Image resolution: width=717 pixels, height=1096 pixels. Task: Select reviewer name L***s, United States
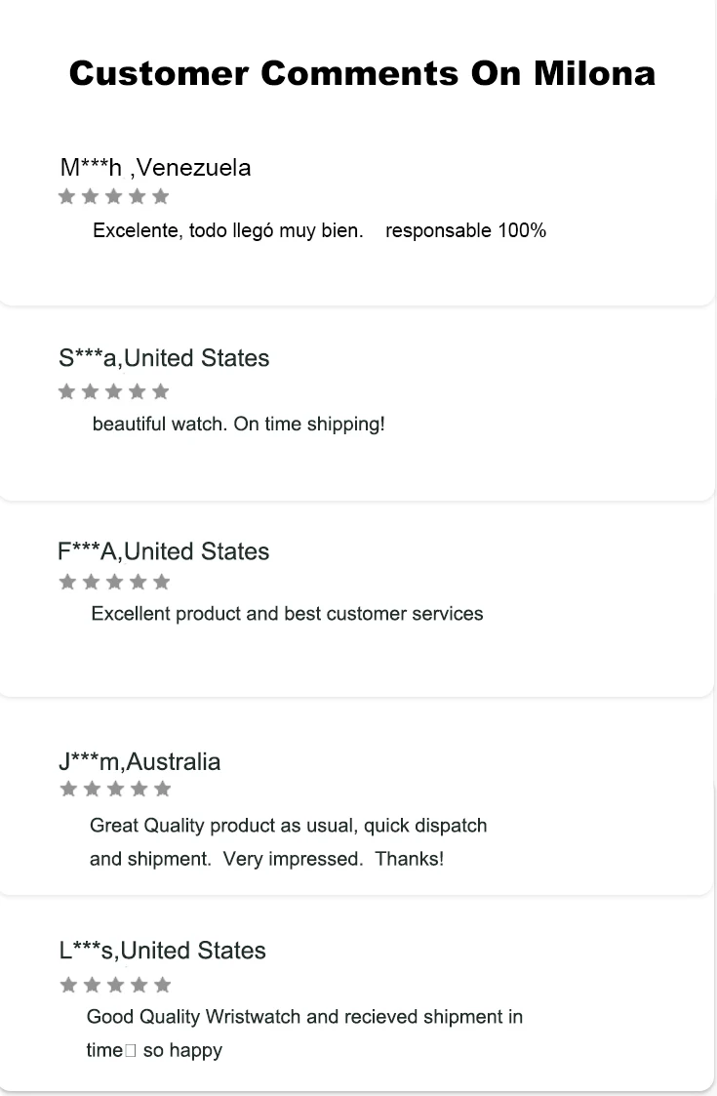tap(162, 951)
